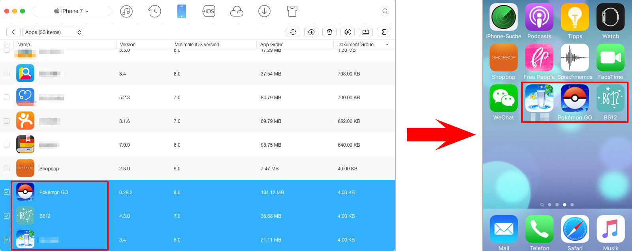Refresh the apps list
Screen dimensions: 632x251
293,32
